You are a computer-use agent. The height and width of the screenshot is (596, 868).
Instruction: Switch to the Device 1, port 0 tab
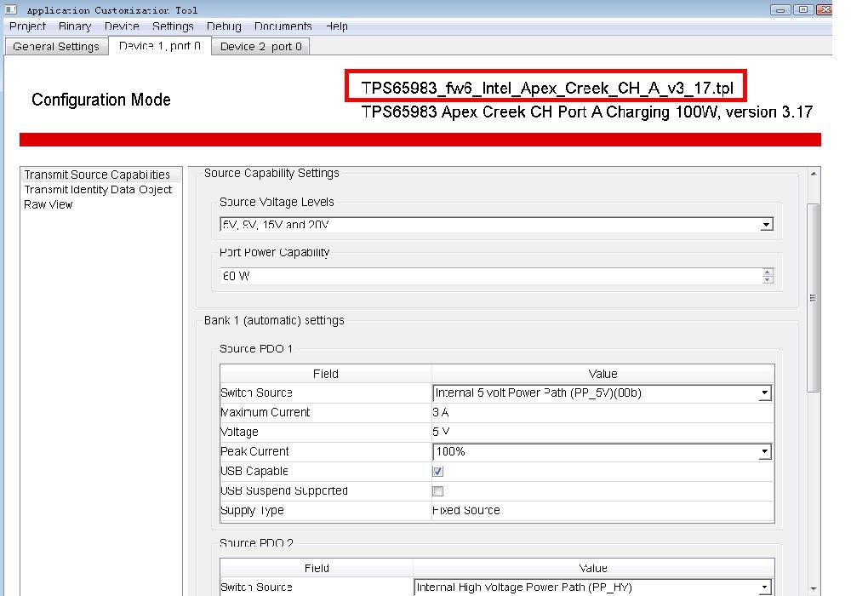(159, 46)
